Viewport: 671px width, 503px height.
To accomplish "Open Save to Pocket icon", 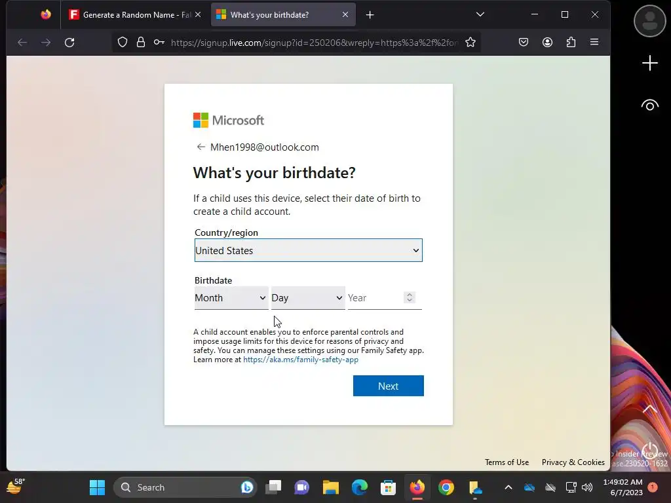I will point(524,43).
